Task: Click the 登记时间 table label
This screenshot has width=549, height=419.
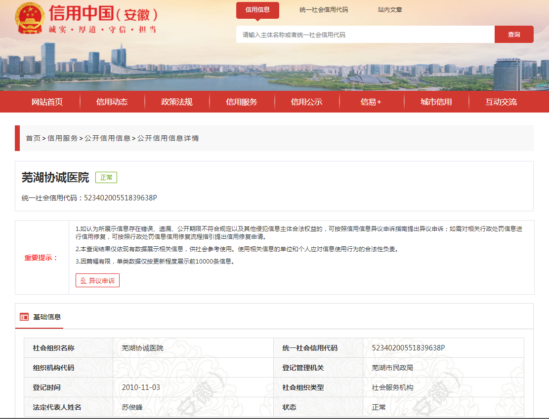Action: point(46,387)
